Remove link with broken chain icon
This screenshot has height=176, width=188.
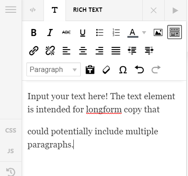pyautogui.click(x=50, y=50)
